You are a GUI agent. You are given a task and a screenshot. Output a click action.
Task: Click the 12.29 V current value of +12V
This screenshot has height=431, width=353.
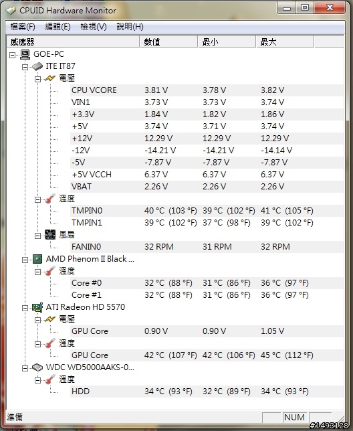click(158, 139)
